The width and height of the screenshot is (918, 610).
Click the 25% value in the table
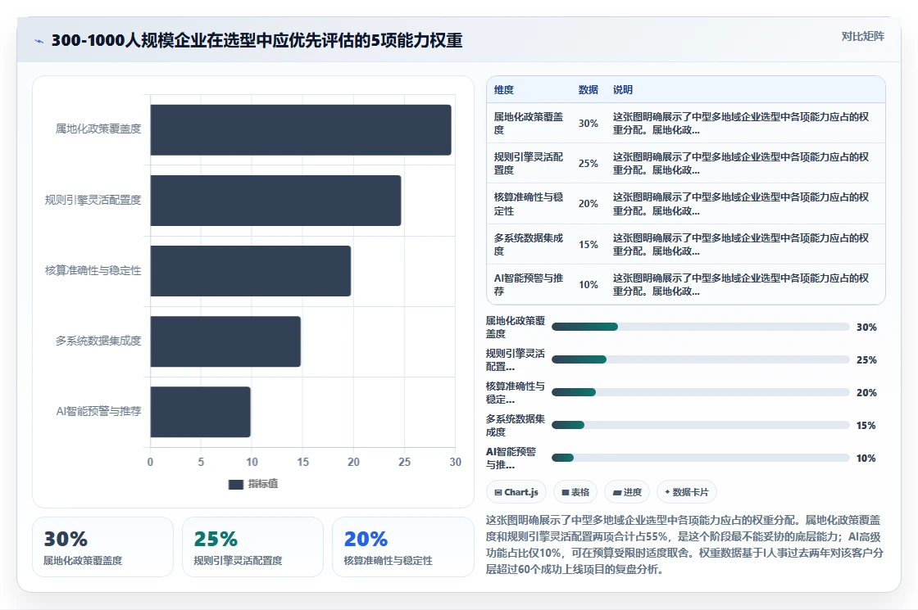coord(589,164)
